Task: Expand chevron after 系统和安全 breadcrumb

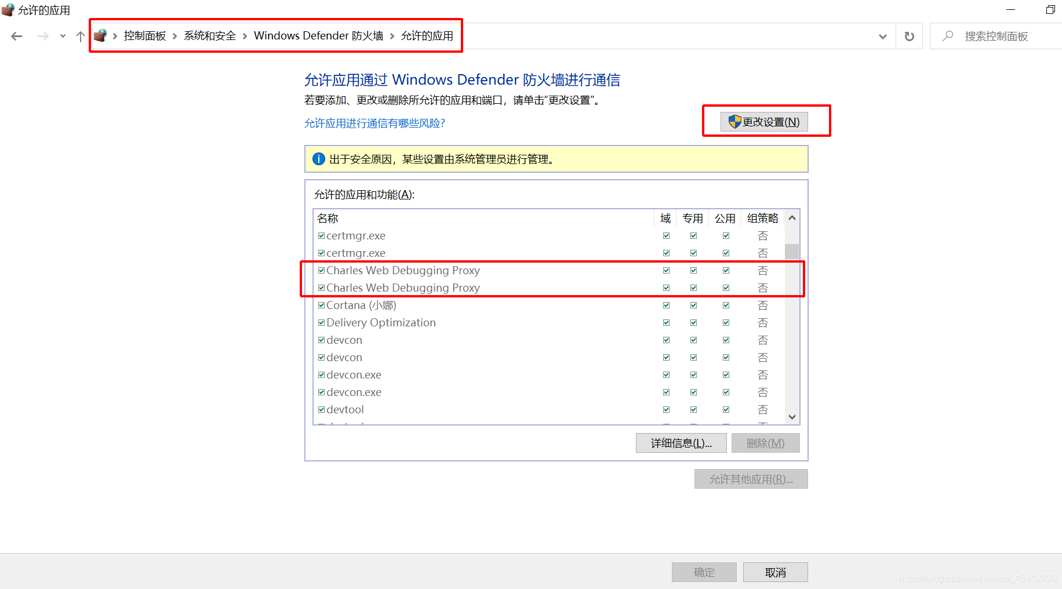Action: tap(245, 36)
